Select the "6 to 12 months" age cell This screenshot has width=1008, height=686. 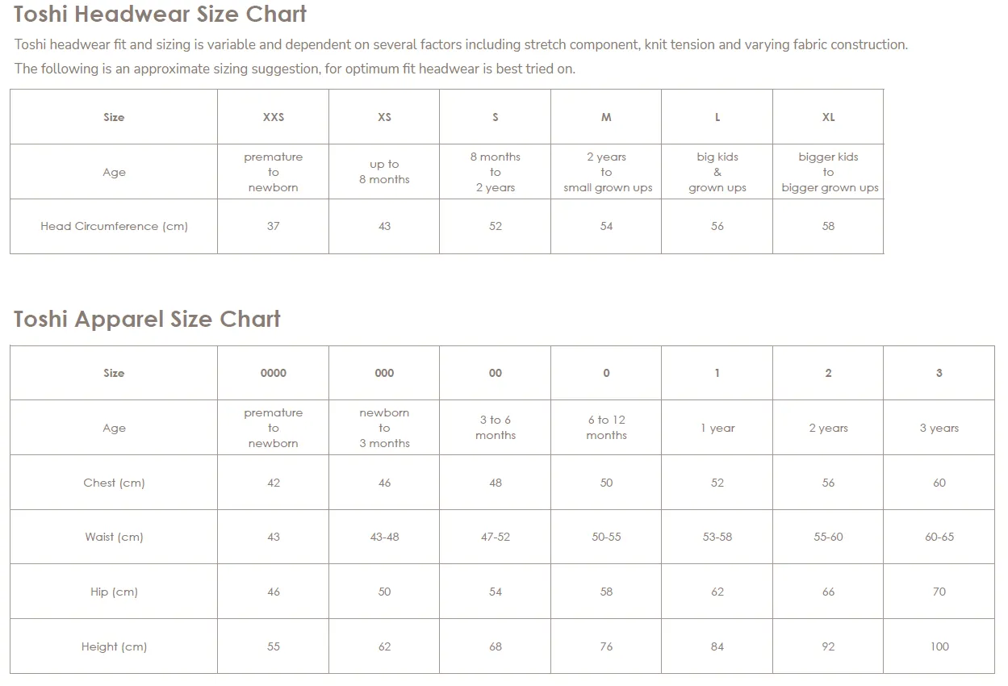(606, 428)
